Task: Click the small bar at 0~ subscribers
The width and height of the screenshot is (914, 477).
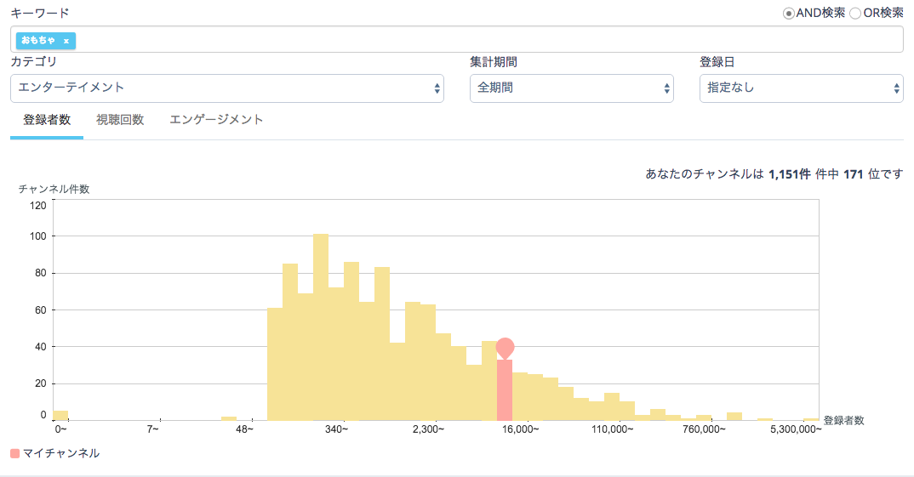Action: 60,416
